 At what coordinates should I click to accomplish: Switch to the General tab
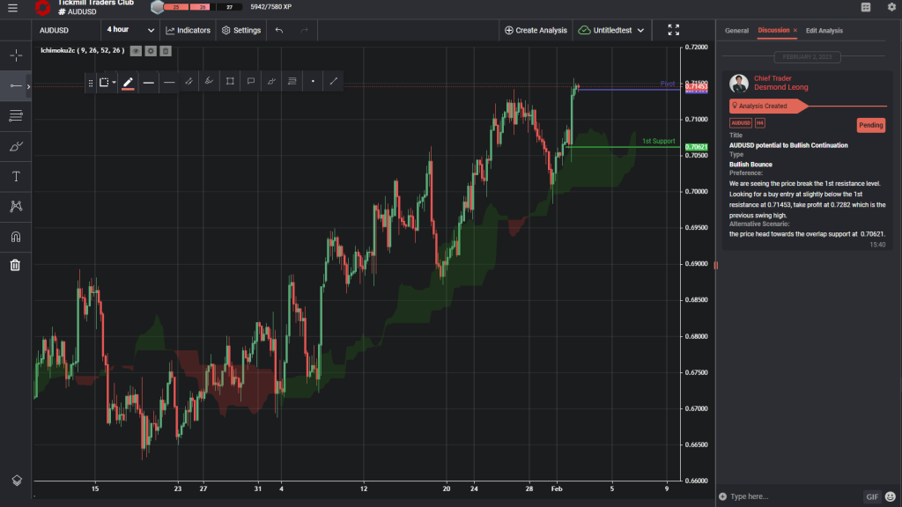click(736, 30)
